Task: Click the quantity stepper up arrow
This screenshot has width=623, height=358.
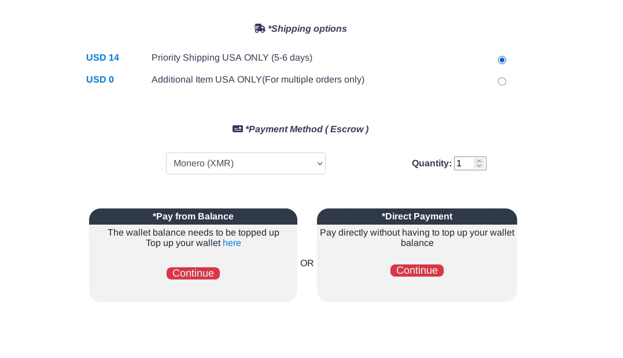Action: pos(479,160)
